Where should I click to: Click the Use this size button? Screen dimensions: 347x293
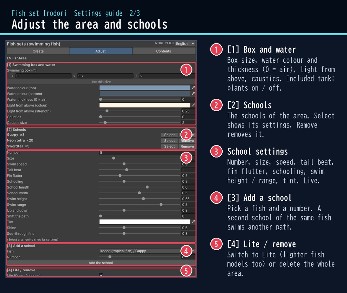click(101, 82)
